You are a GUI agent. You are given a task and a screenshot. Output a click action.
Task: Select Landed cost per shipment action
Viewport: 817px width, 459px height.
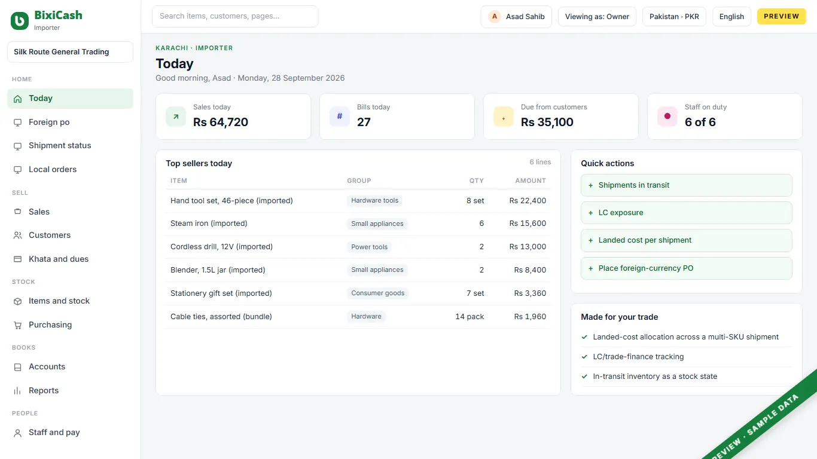687,240
